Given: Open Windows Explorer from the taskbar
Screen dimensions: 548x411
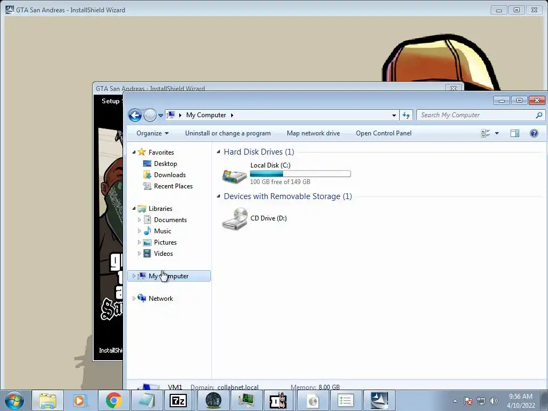Looking at the screenshot, I should pyautogui.click(x=48, y=400).
